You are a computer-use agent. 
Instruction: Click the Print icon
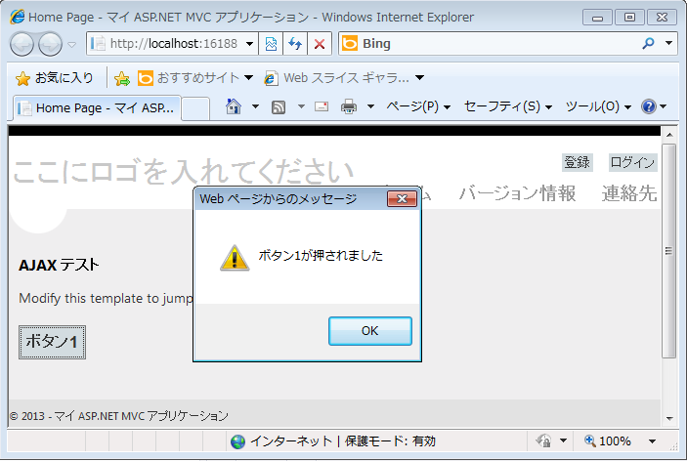349,106
